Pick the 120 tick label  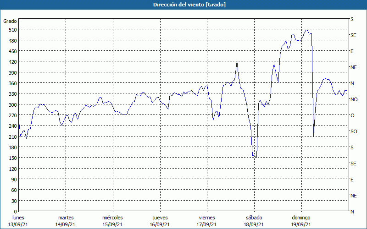click(13, 169)
